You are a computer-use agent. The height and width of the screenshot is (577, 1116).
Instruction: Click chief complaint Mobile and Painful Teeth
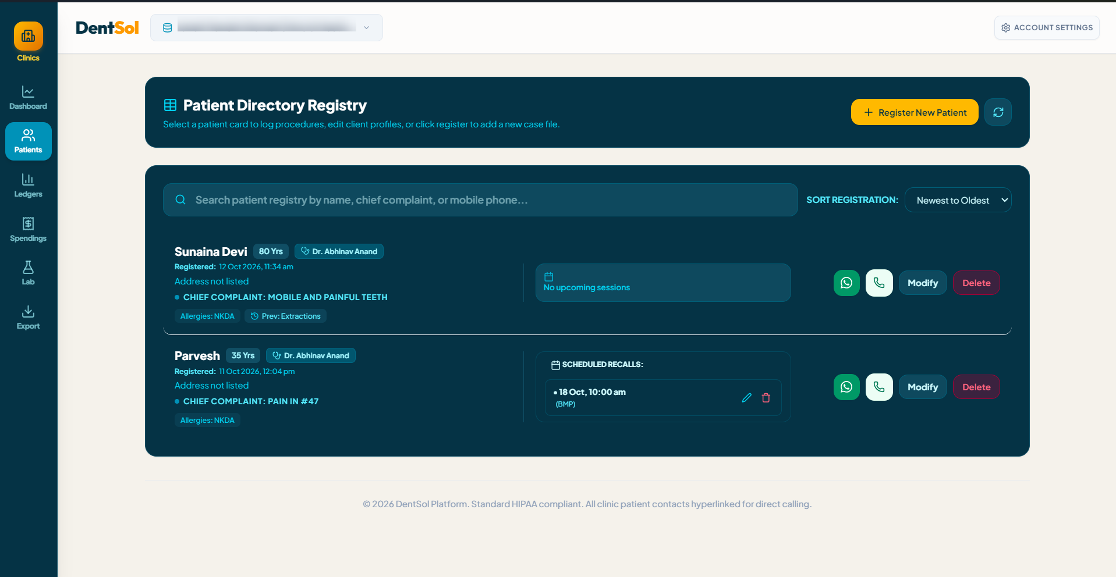285,297
